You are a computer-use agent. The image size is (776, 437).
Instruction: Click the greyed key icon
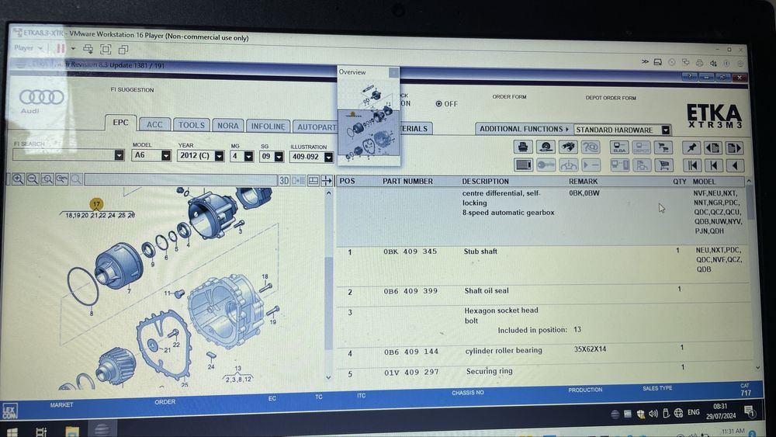click(546, 165)
